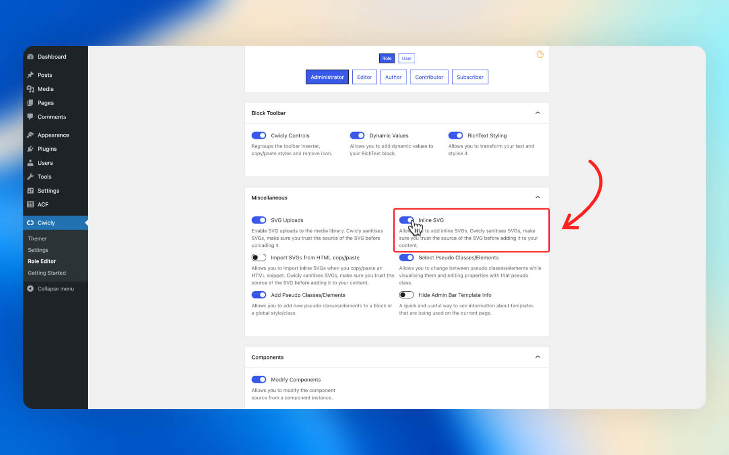This screenshot has height=455, width=729.
Task: Click the Dashboard icon in sidebar
Action: point(30,57)
